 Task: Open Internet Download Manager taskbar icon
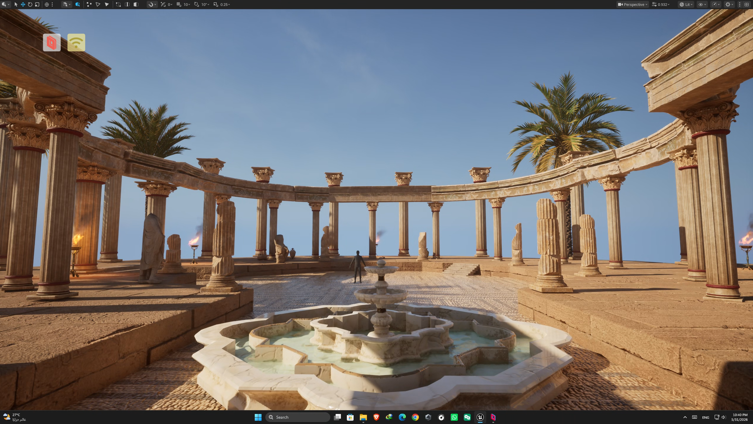point(389,417)
